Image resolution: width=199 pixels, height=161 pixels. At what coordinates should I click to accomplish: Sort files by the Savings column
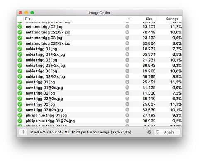tap(172, 19)
